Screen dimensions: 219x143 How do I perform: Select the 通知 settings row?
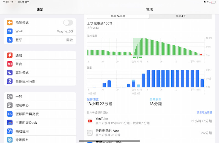click(40, 55)
